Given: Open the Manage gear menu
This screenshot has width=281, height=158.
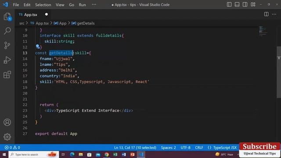Looking at the screenshot, I should click(7, 137).
